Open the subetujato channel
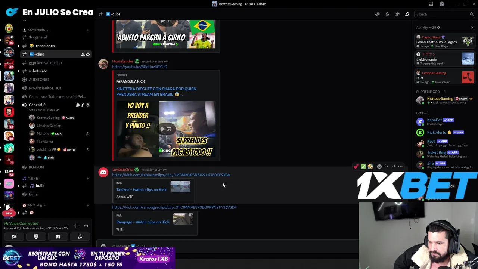478x269 pixels. point(56,71)
